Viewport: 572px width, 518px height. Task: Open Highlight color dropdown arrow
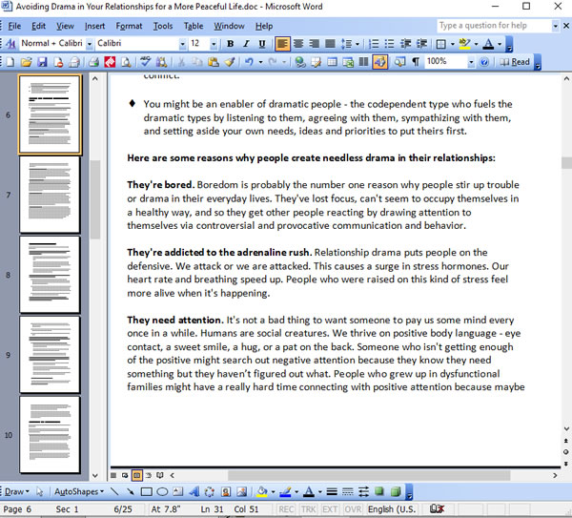click(x=476, y=44)
